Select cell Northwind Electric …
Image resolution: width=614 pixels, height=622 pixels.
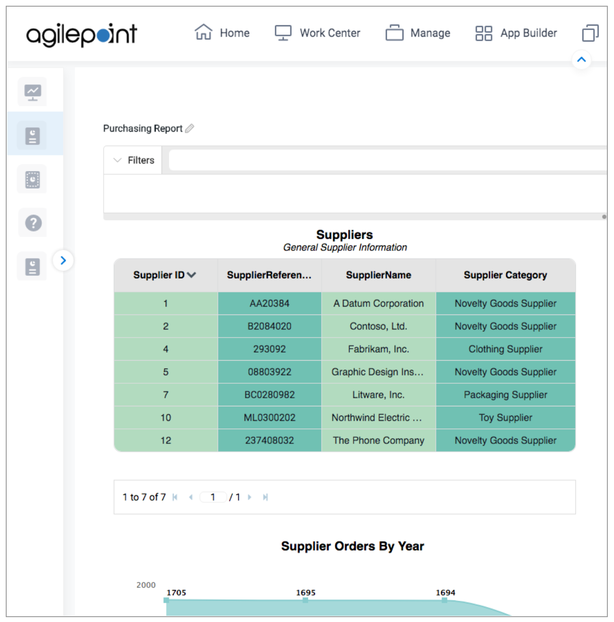(x=379, y=418)
